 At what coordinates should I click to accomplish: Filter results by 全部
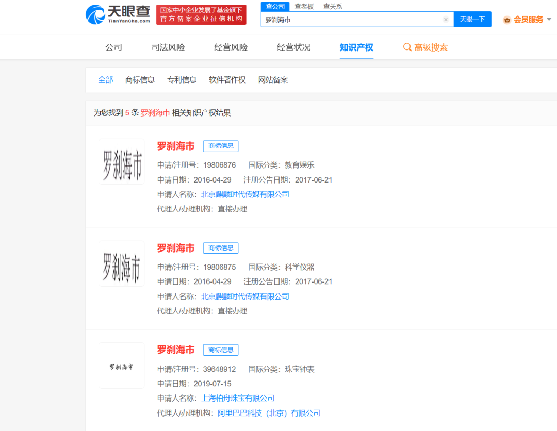pyautogui.click(x=106, y=80)
